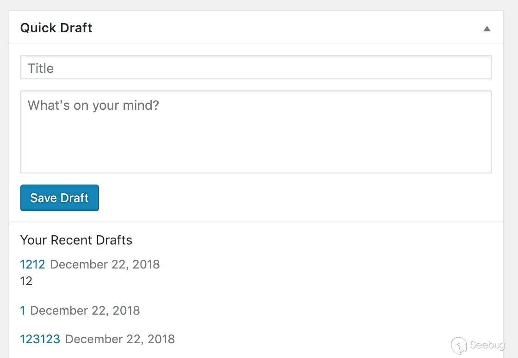This screenshot has height=358, width=518.
Task: Click the Your Recent Drafts heading
Action: [76, 240]
